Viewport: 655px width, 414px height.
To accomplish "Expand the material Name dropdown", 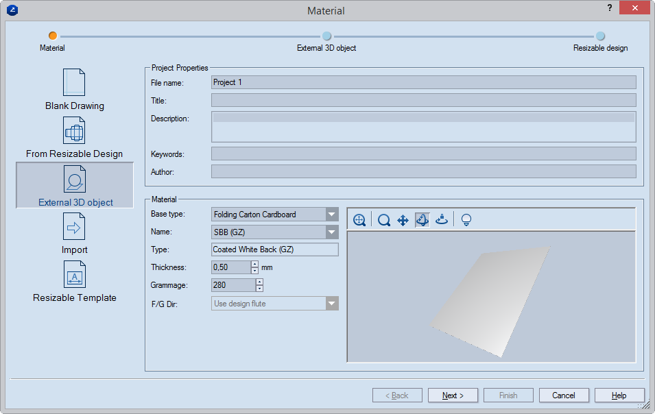I will point(332,232).
